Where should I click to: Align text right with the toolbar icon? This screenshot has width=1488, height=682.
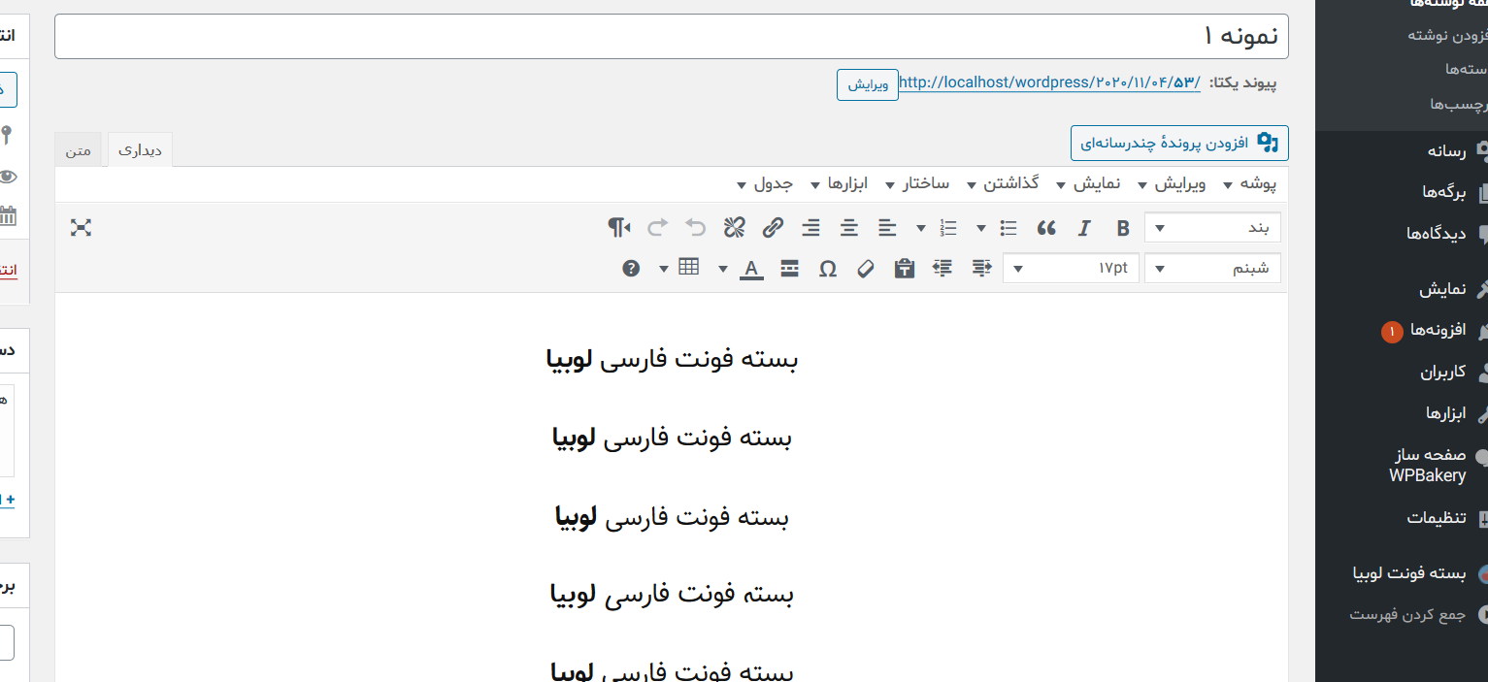(x=810, y=228)
